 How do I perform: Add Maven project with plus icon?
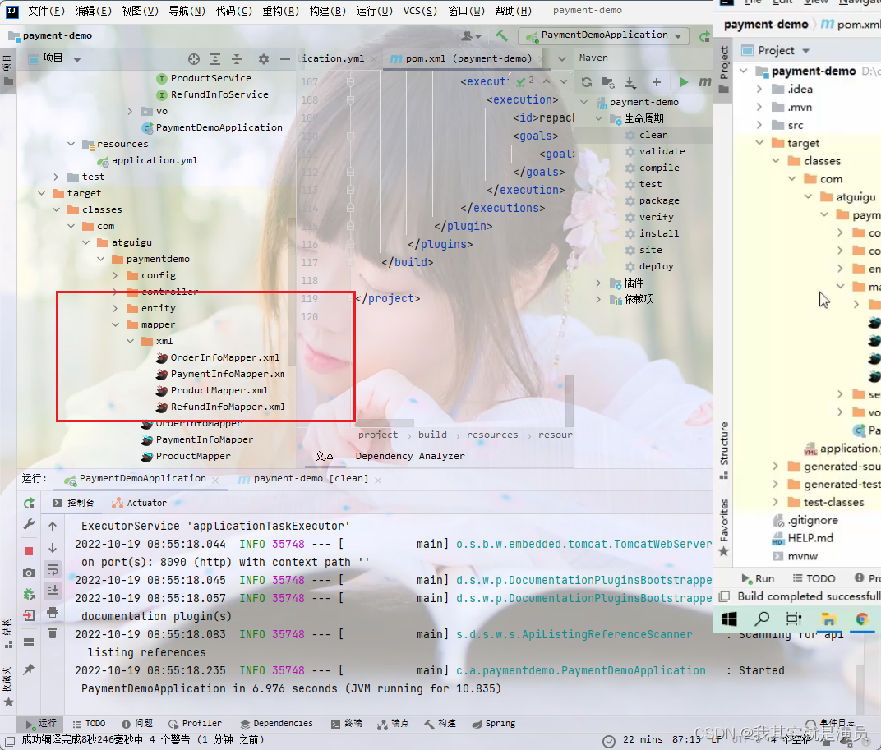[x=657, y=82]
